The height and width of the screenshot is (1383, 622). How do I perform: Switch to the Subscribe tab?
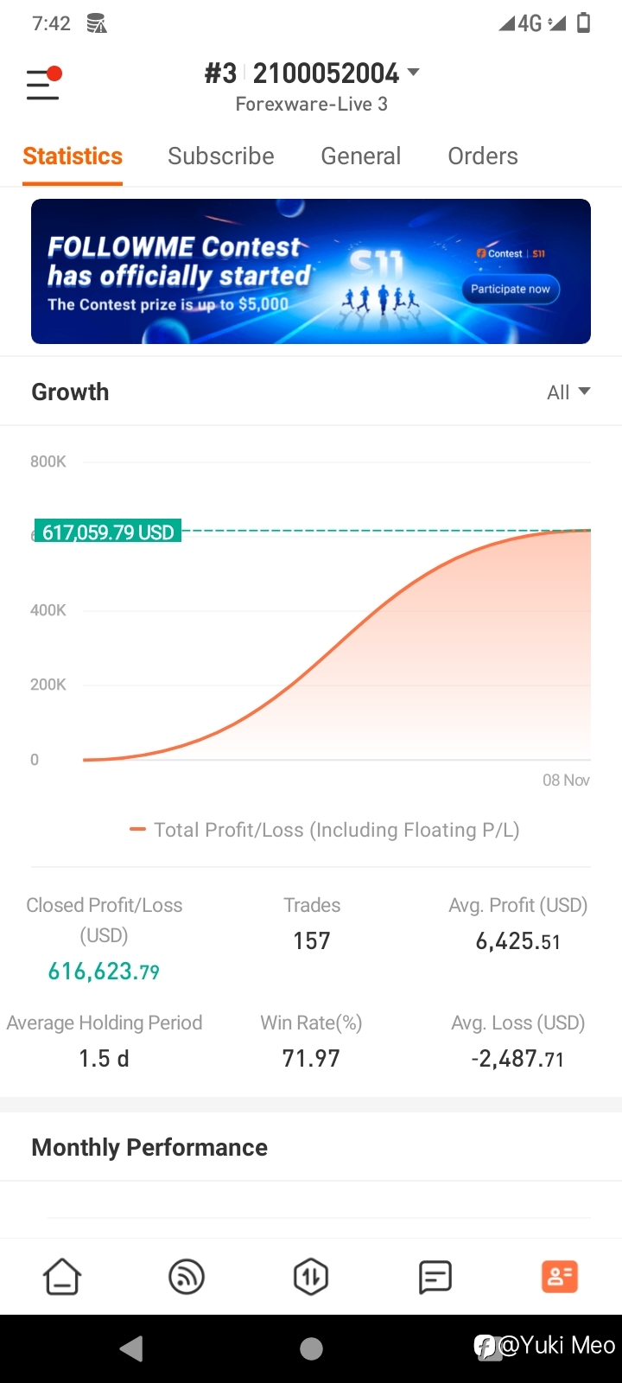click(x=220, y=156)
